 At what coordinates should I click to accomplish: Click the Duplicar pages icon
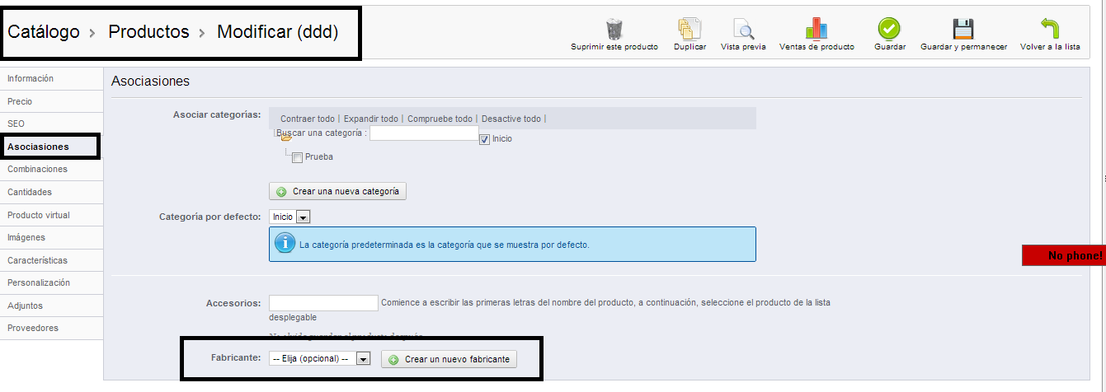point(689,29)
